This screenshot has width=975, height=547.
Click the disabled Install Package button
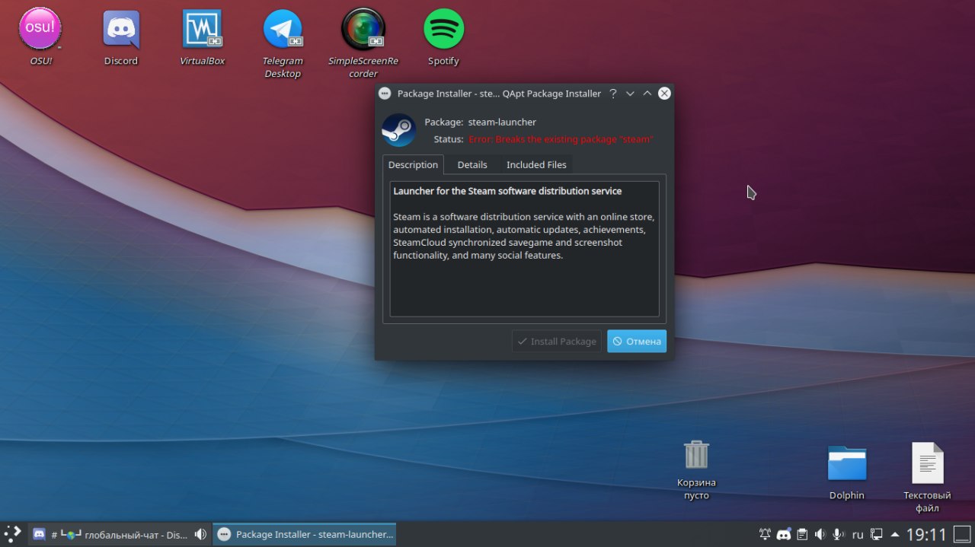(x=557, y=342)
